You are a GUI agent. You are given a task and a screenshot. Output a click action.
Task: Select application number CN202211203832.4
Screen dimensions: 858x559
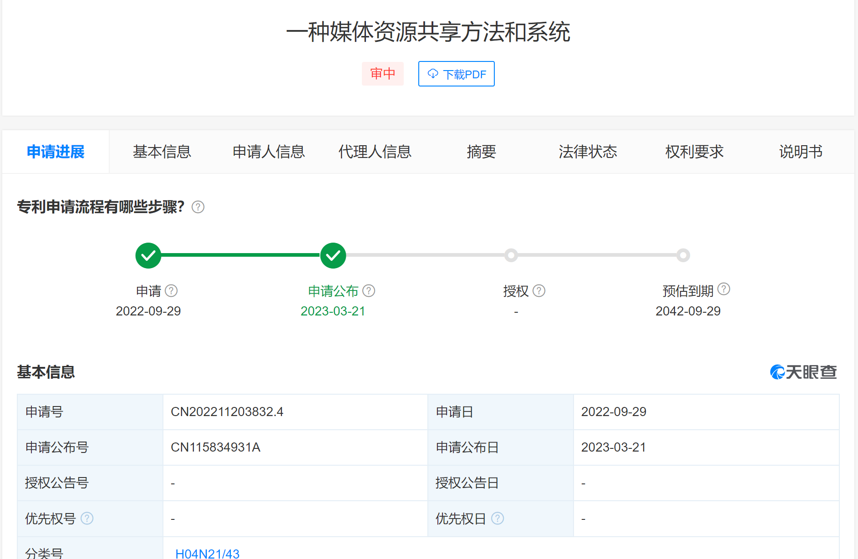coord(227,412)
